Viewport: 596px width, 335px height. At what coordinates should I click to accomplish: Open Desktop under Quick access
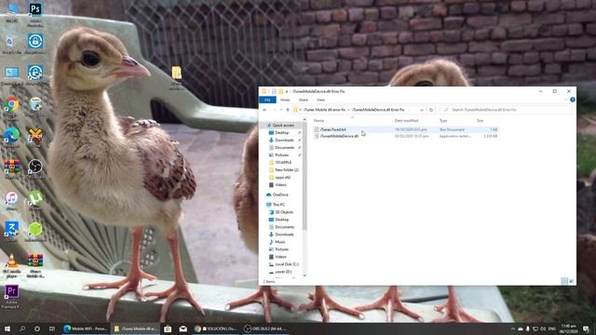tap(281, 133)
